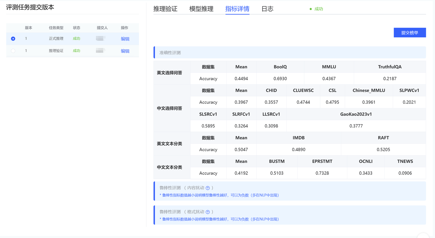This screenshot has width=435, height=238.
Task: Click 编辑 link in the 推理验证 row
Action: [125, 51]
